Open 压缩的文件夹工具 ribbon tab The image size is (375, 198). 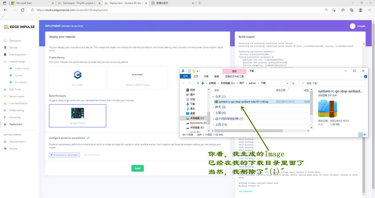pyautogui.click(x=234, y=77)
